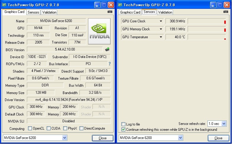
Task: Open the GPU Core Clock sensor dropdown
Action: click(x=161, y=21)
